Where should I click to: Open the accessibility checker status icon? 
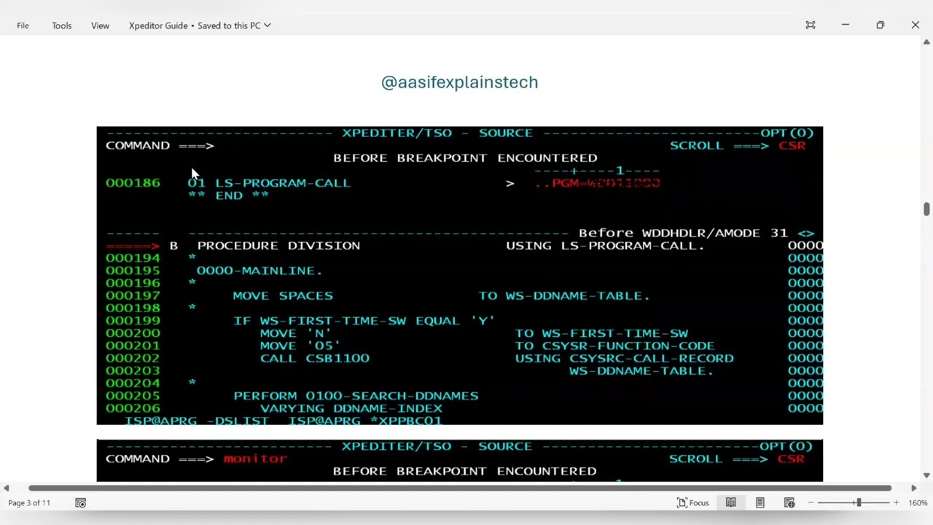(81, 503)
